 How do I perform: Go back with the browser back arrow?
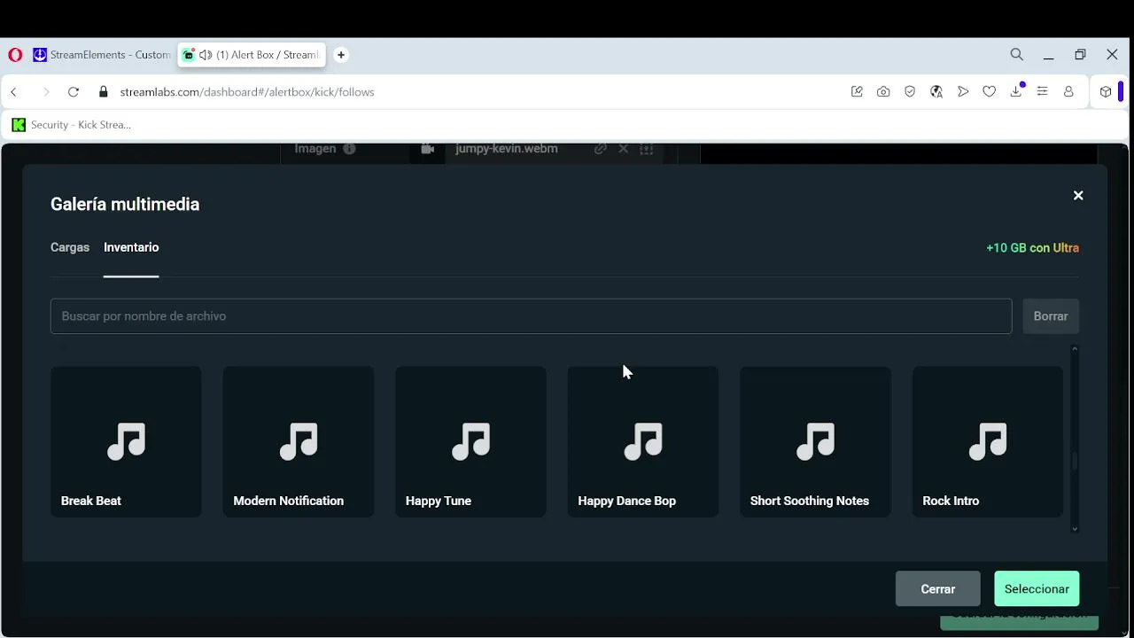coord(14,92)
